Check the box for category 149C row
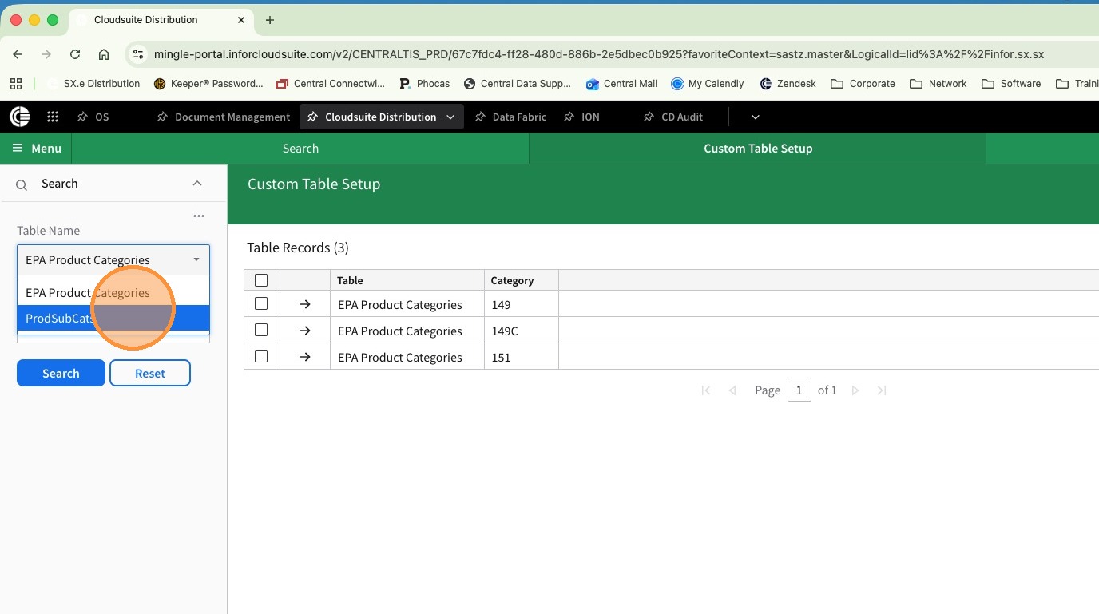The height and width of the screenshot is (614, 1099). click(261, 330)
